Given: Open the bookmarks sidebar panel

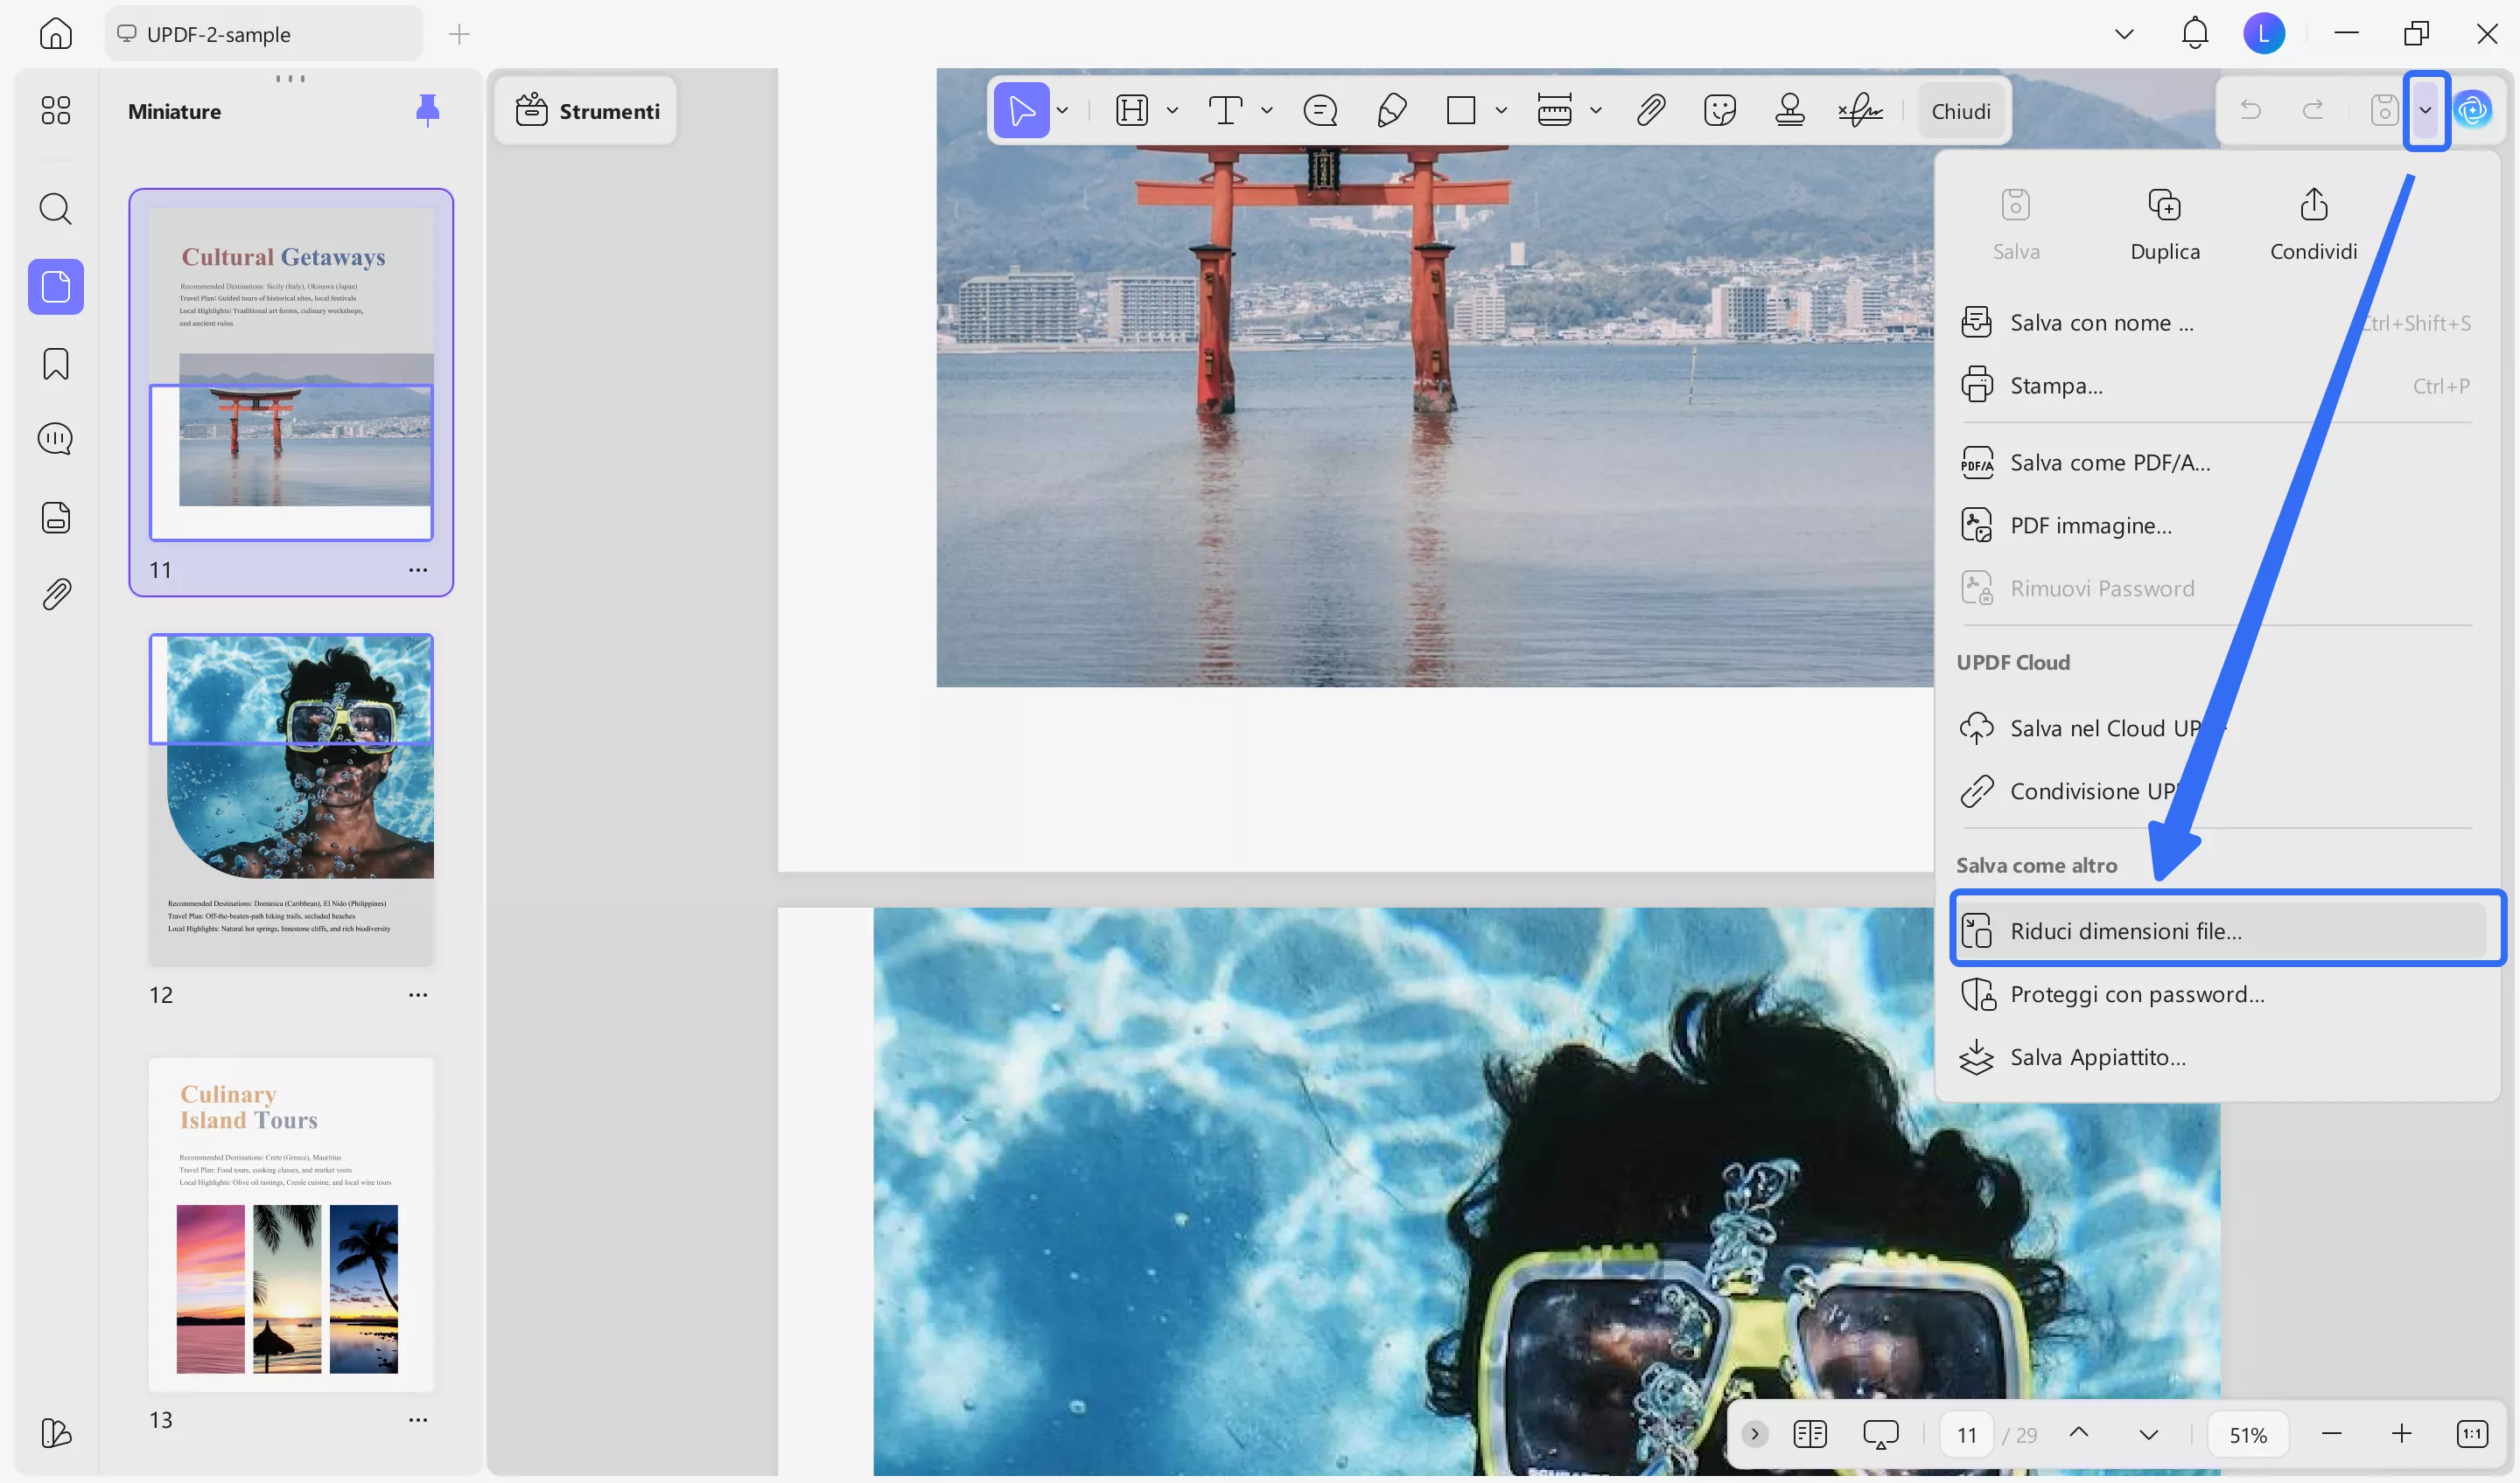Looking at the screenshot, I should (56, 364).
